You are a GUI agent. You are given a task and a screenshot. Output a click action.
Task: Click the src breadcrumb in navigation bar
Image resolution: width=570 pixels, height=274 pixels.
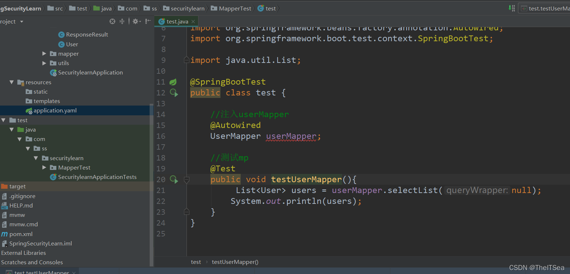click(x=55, y=8)
